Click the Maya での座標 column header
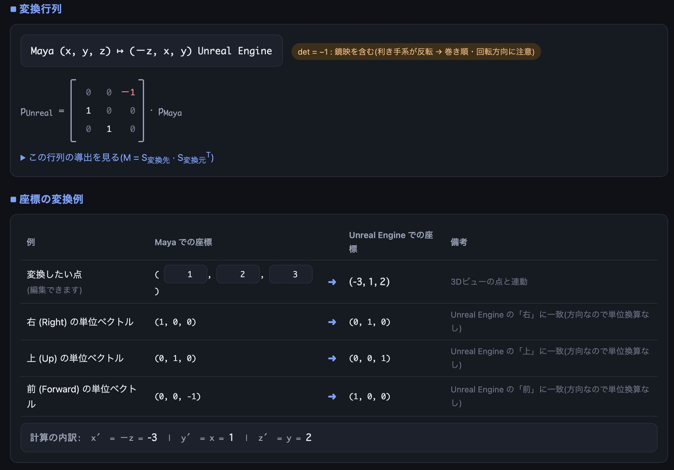Image resolution: width=674 pixels, height=470 pixels. pos(183,242)
